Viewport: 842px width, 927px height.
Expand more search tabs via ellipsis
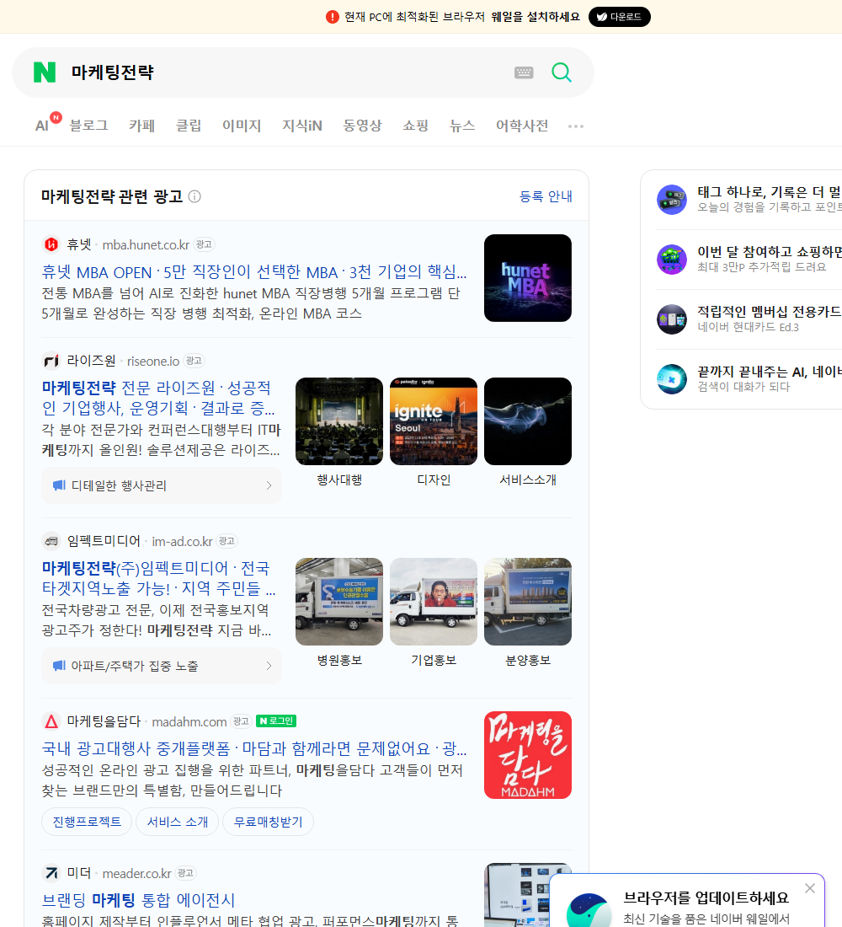[576, 126]
